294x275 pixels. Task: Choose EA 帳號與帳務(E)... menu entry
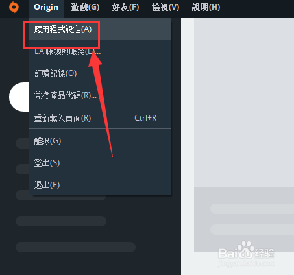click(x=99, y=51)
